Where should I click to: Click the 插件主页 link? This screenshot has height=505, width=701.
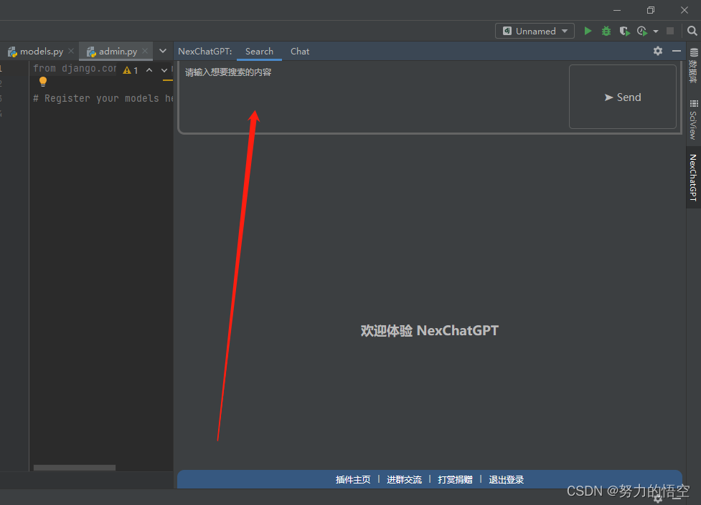pyautogui.click(x=353, y=479)
